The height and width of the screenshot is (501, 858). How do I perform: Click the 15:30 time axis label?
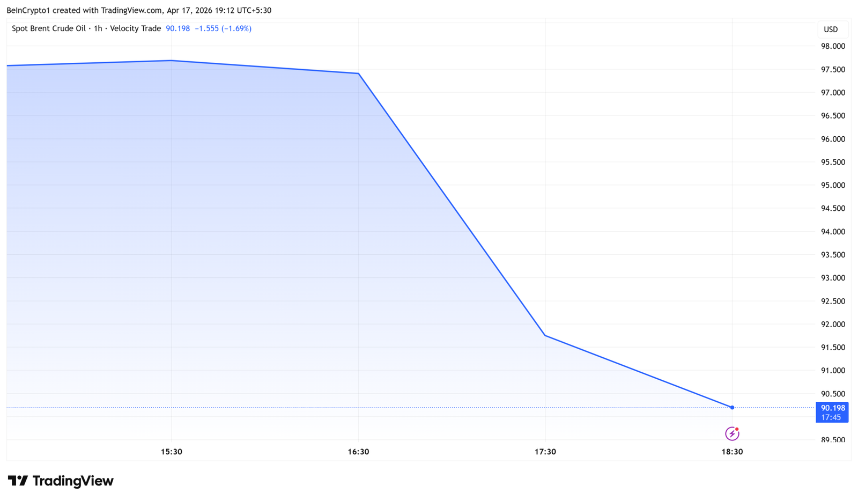coord(172,452)
